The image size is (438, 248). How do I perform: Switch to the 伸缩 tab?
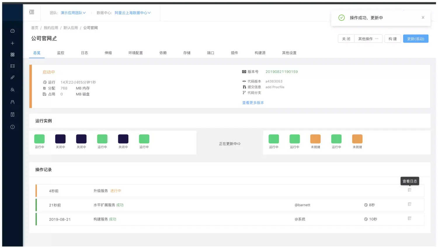click(108, 53)
